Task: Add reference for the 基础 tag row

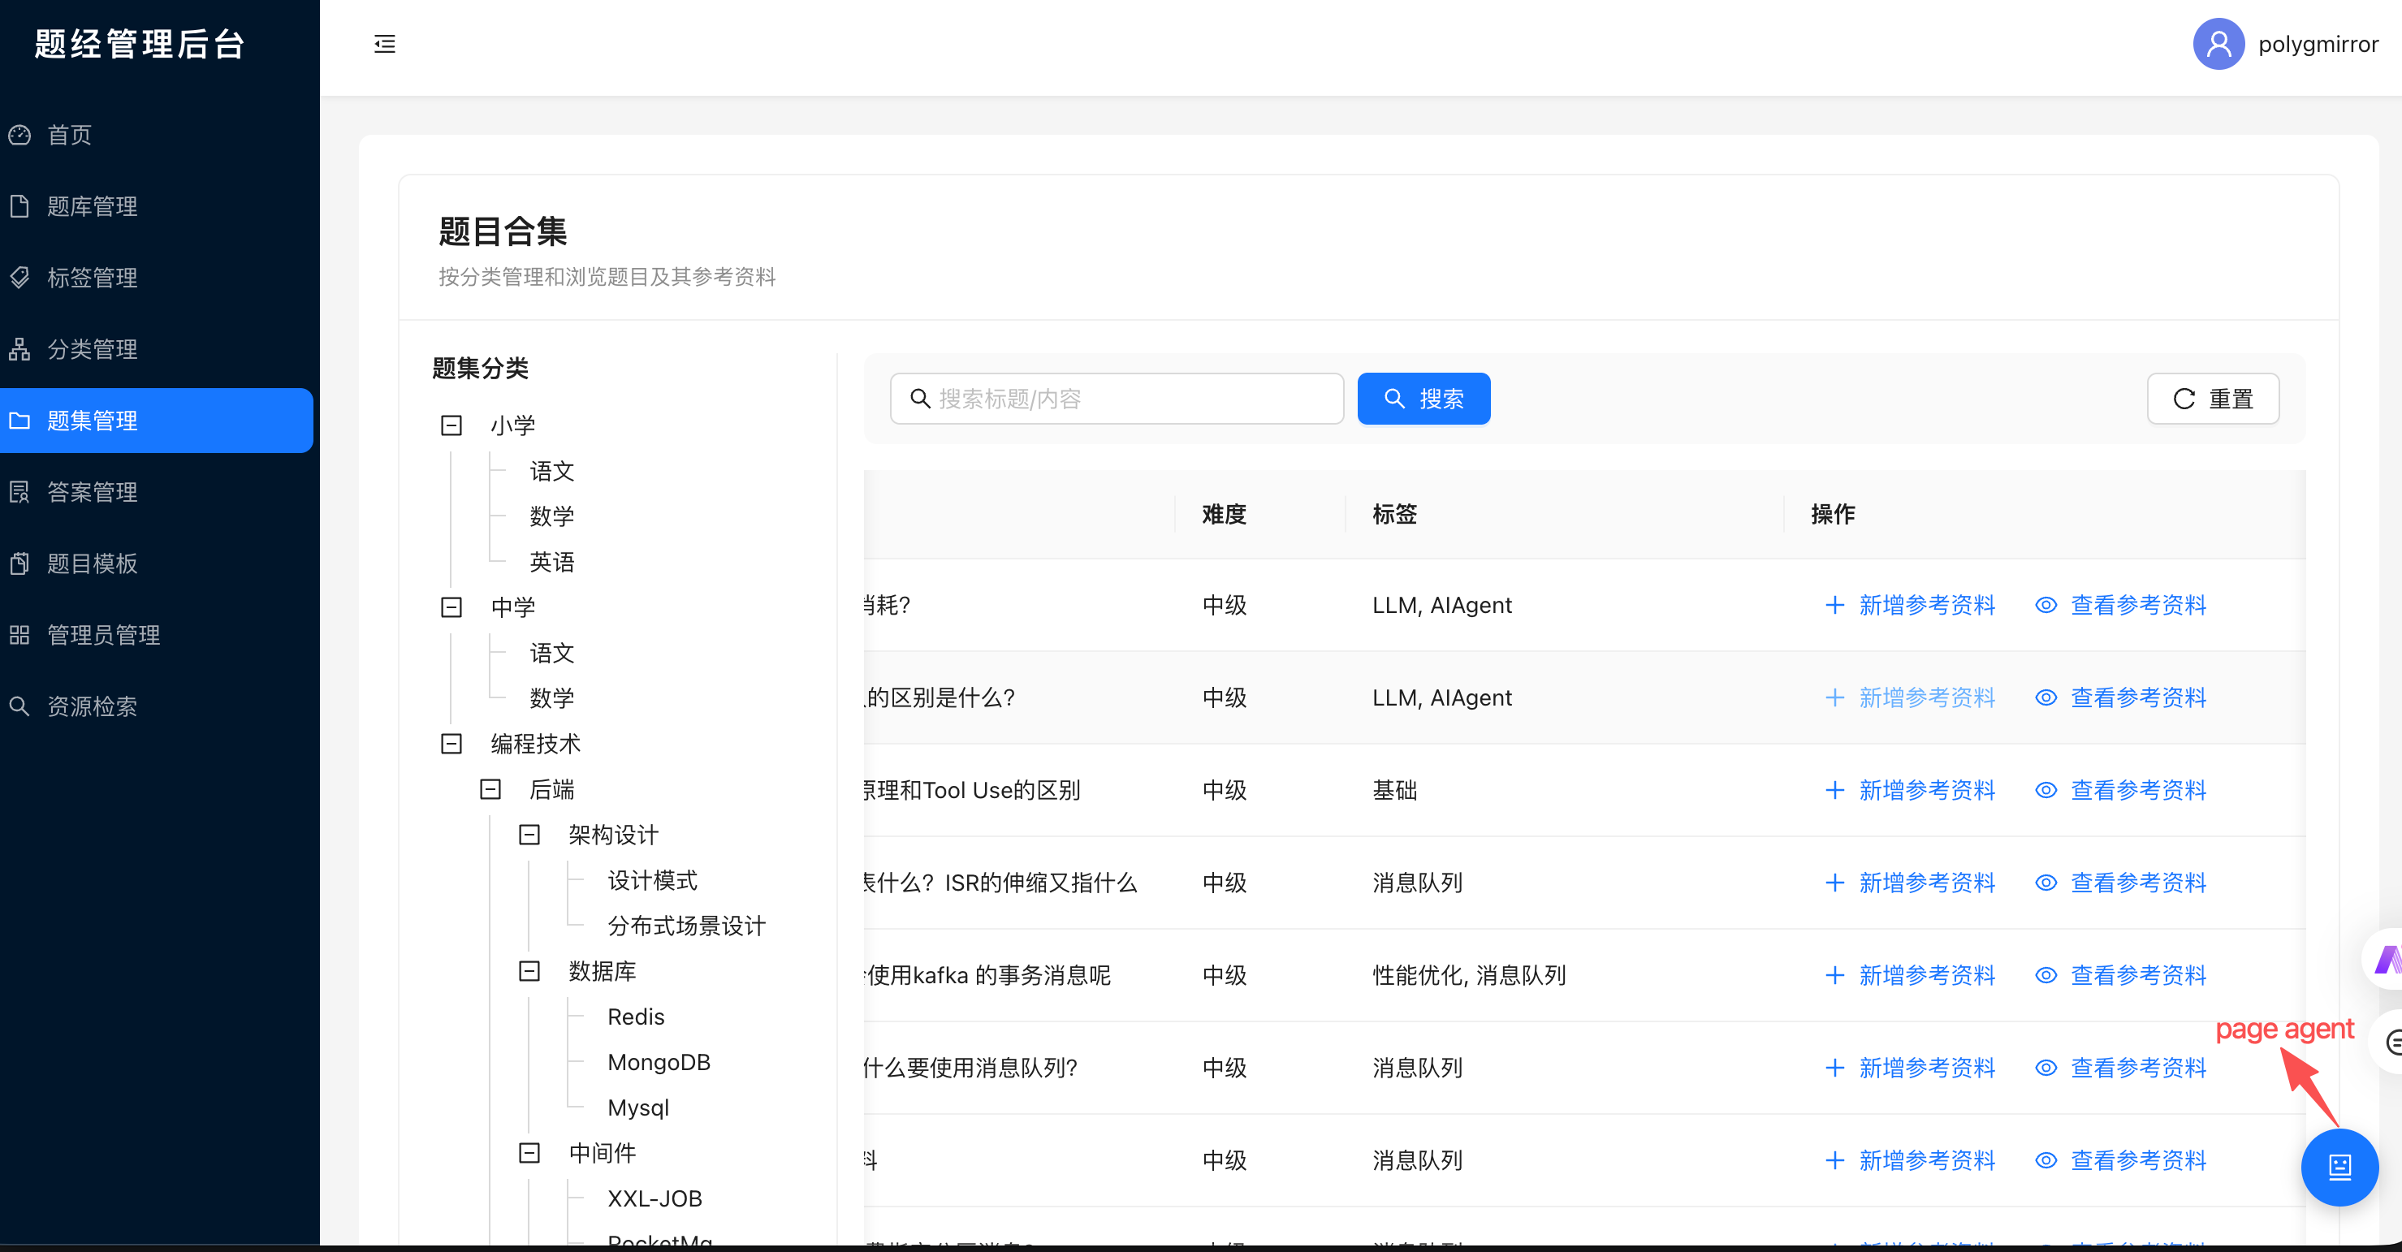Action: click(x=1910, y=790)
